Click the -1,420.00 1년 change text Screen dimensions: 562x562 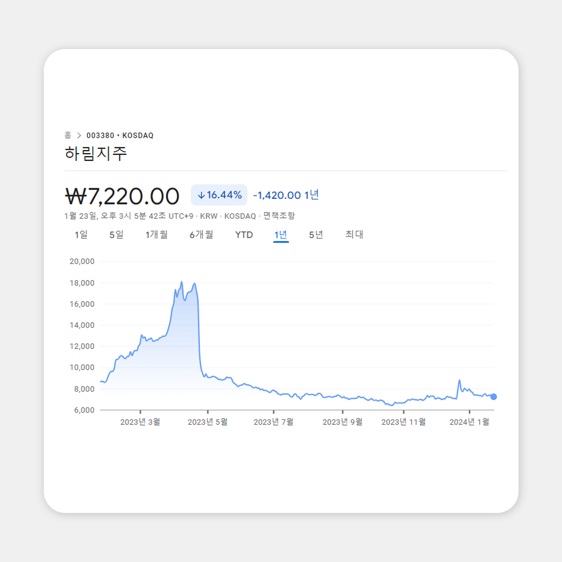(x=286, y=195)
